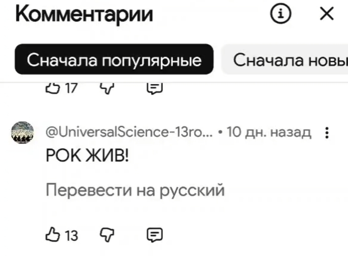Image resolution: width=348 pixels, height=256 pixels.
Task: Click the РОК ЖИВ! comment text
Action: tap(87, 156)
